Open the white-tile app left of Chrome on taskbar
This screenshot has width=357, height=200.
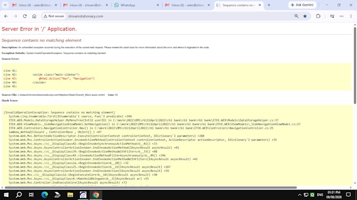[x=83, y=195]
